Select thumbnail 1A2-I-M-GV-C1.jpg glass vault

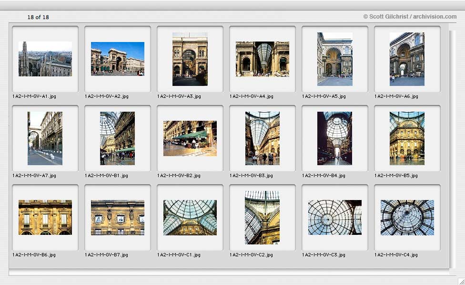(190, 218)
